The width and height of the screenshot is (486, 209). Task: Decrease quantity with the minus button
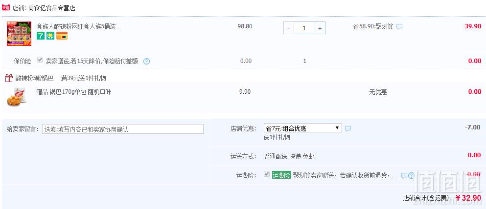pos(289,28)
